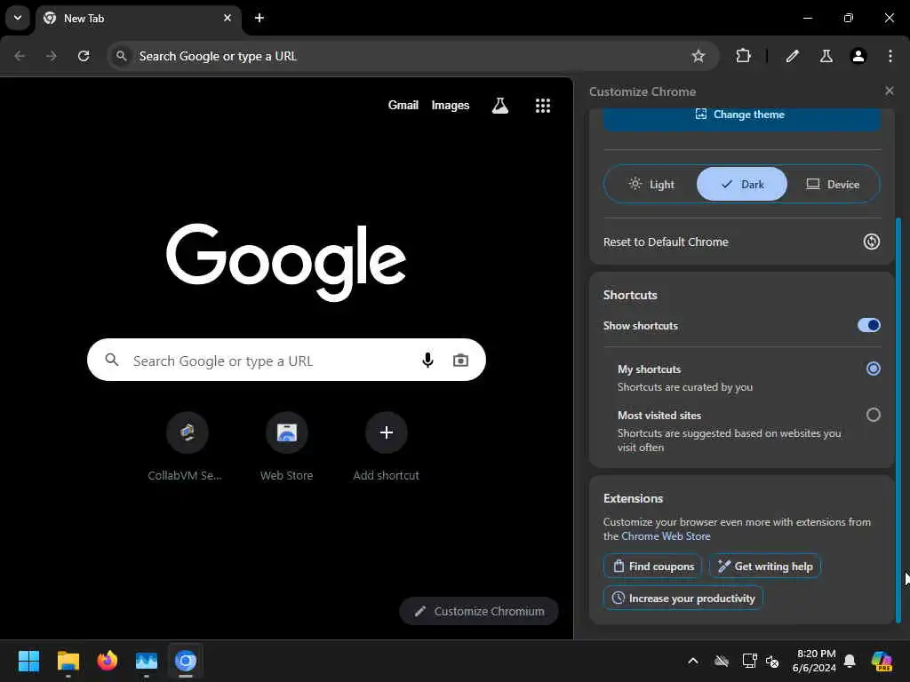Click the Google search box on page
The width and height of the screenshot is (910, 682).
click(x=286, y=361)
